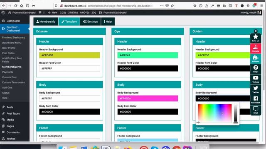
Task: Open Post Types in the admin sidebar
Action: 13,113
